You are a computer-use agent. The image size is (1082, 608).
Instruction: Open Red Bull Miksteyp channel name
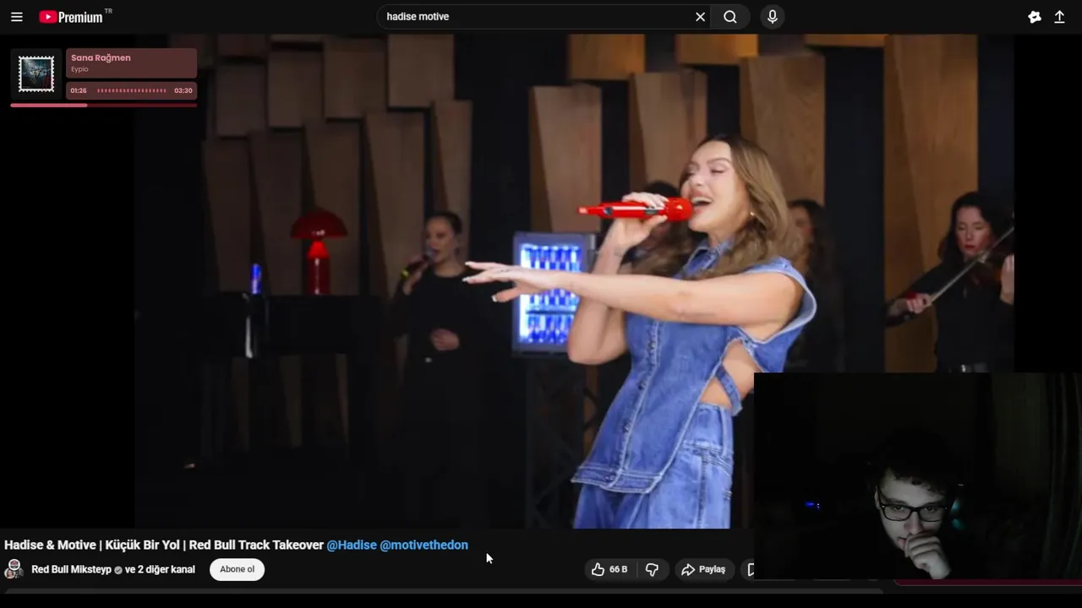point(71,569)
